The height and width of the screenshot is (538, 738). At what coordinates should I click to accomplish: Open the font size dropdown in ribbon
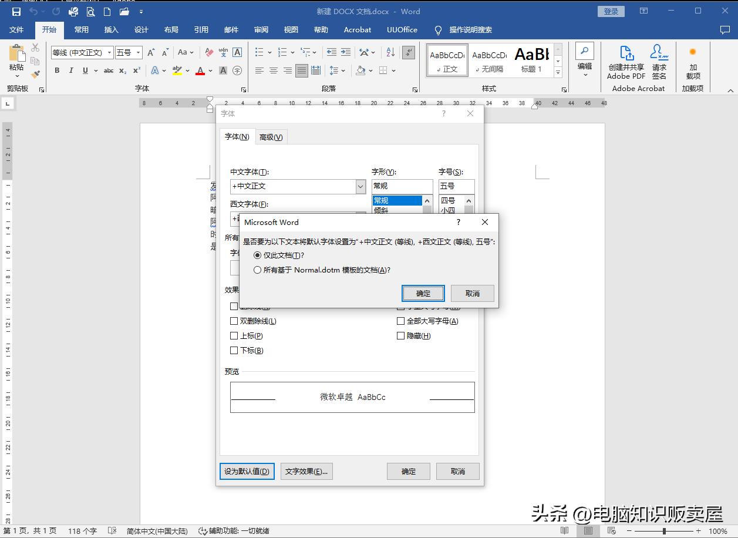point(139,52)
